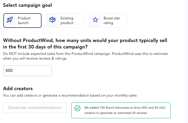Click the star icon for Boost rating

pyautogui.click(x=95, y=20)
